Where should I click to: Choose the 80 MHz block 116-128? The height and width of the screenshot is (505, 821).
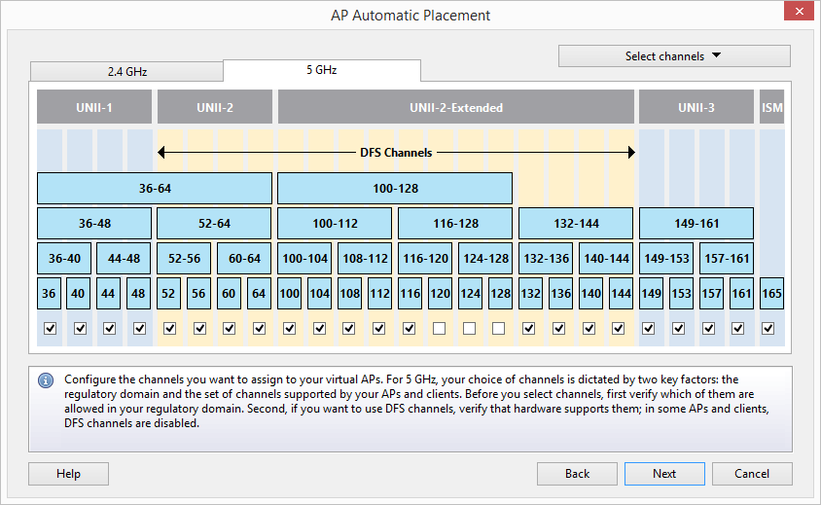(x=455, y=223)
